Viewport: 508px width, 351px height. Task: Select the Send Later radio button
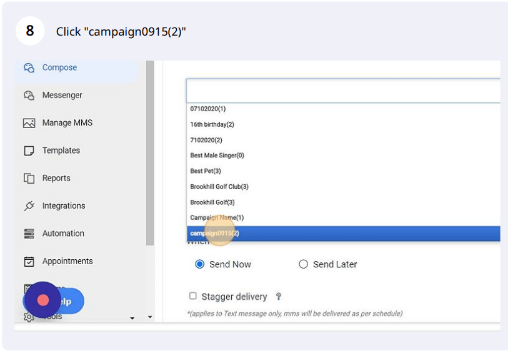(x=303, y=264)
